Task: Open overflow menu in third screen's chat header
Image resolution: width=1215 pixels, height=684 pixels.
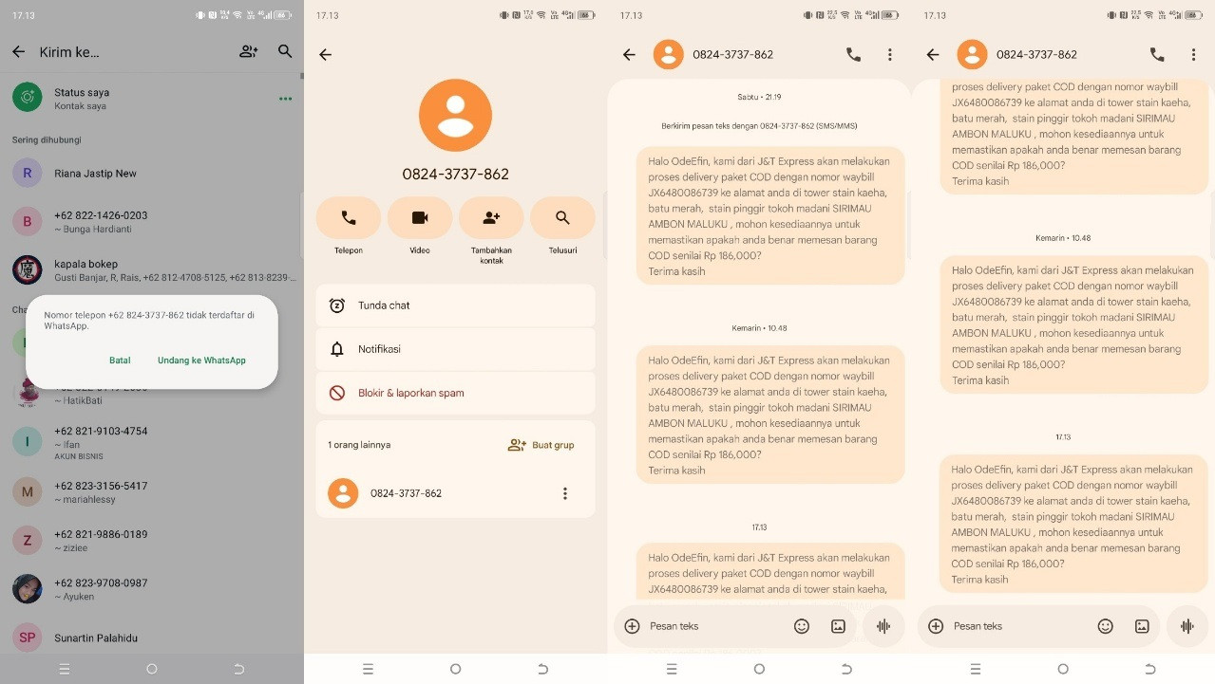Action: pyautogui.click(x=890, y=55)
